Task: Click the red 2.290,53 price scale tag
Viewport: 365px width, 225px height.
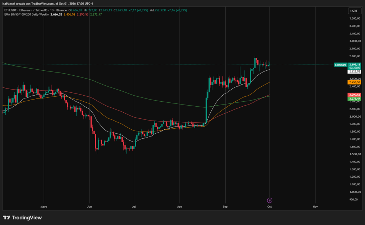Action: point(354,95)
